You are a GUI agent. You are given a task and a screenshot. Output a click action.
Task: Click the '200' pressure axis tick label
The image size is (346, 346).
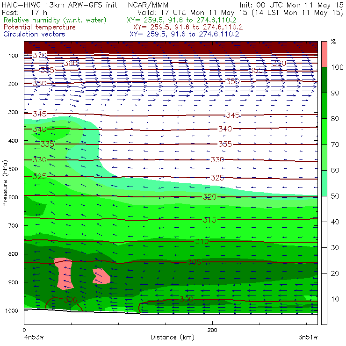[13, 84]
